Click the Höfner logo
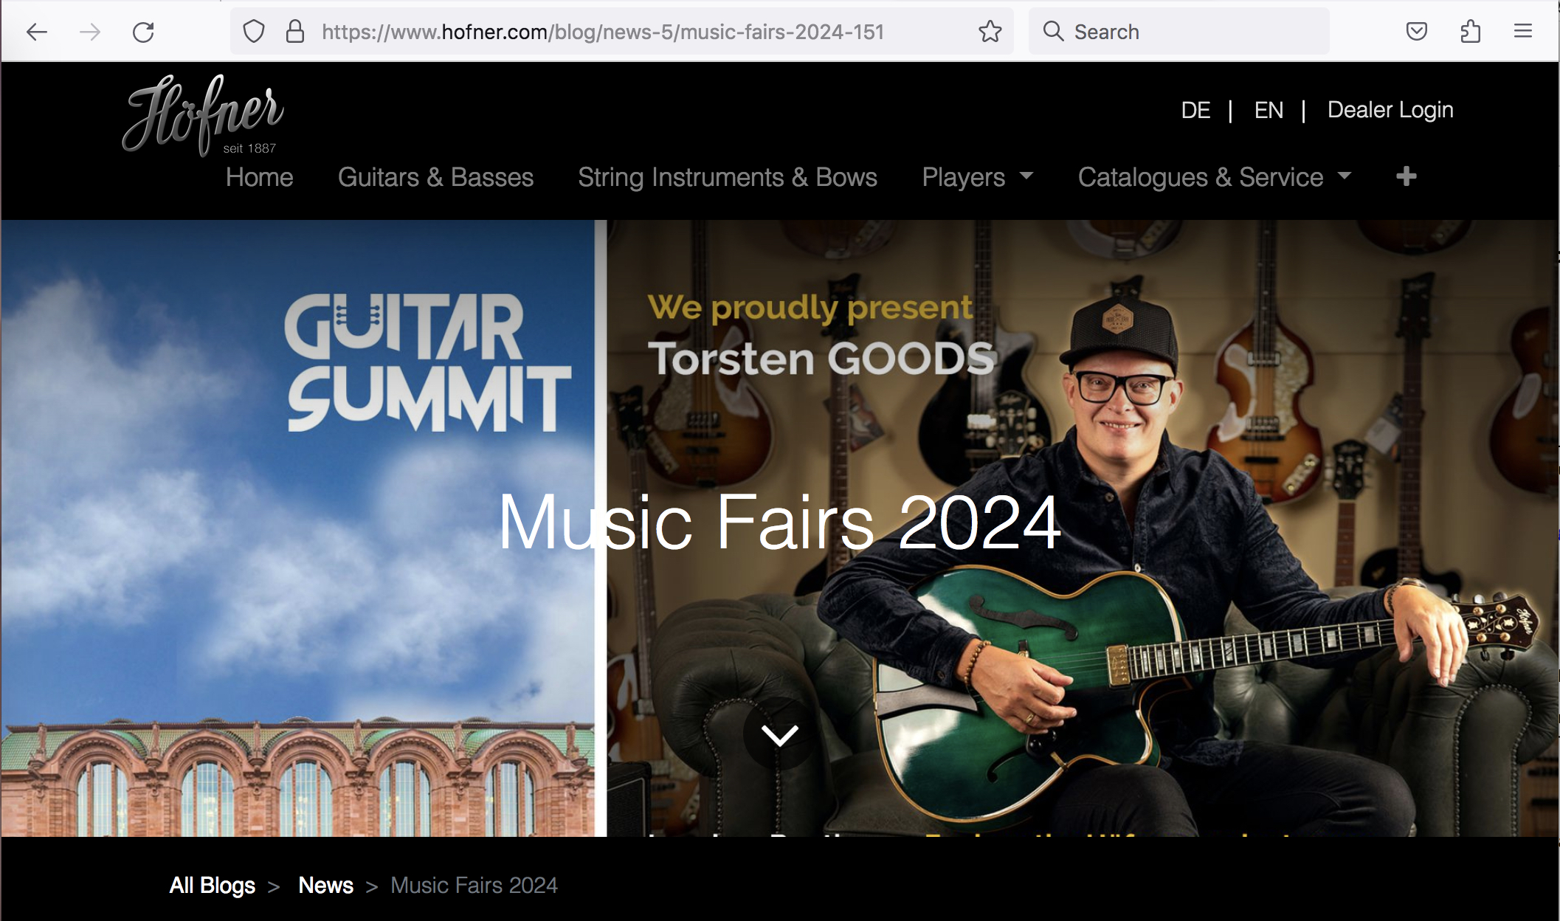Screen dimensions: 1560x921 pos(203,115)
